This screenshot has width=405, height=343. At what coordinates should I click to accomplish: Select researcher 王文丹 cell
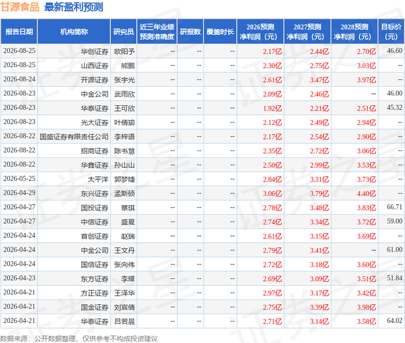click(x=124, y=250)
